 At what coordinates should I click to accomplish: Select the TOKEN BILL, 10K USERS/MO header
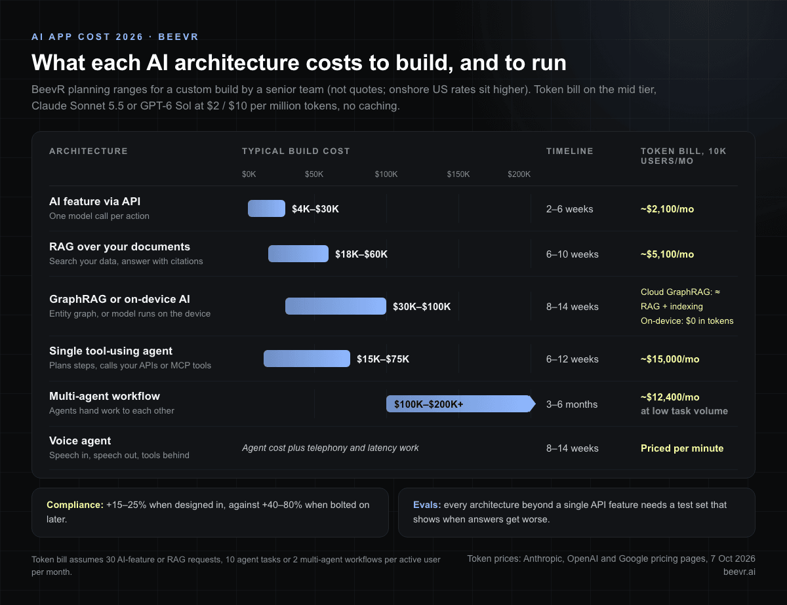click(x=683, y=156)
